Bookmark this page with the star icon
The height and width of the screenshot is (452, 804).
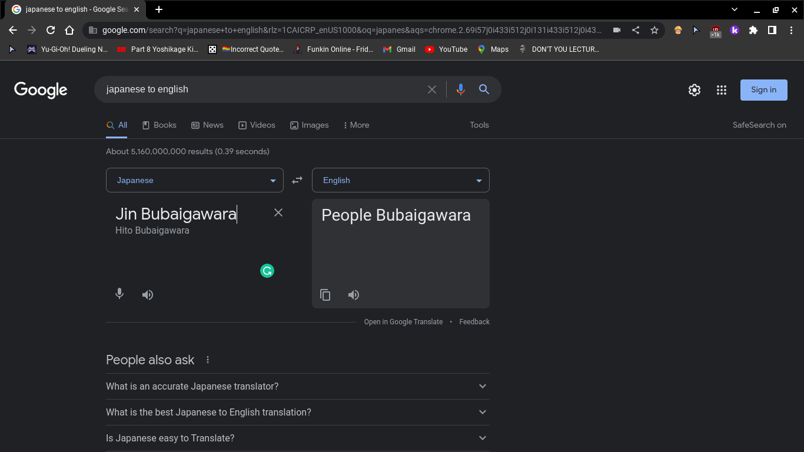coord(655,30)
